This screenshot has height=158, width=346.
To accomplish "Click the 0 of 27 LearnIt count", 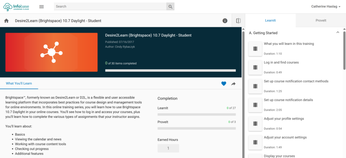I will point(231,108).
